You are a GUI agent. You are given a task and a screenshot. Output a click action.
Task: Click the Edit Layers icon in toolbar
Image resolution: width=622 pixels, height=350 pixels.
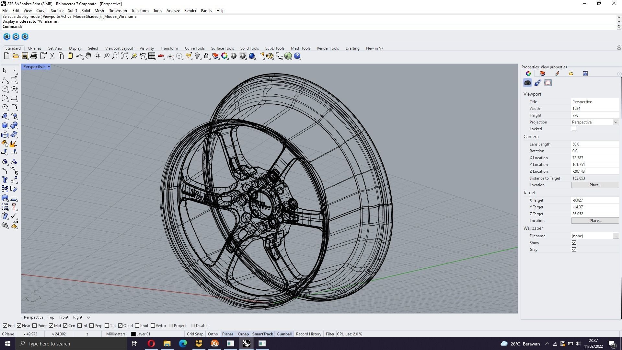pyautogui.click(x=215, y=56)
